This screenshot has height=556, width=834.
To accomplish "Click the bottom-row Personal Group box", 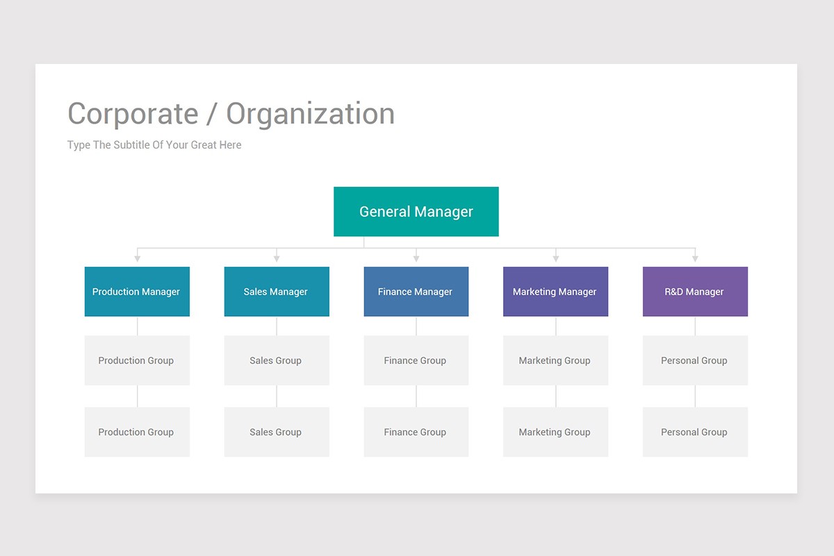I will pyautogui.click(x=695, y=432).
